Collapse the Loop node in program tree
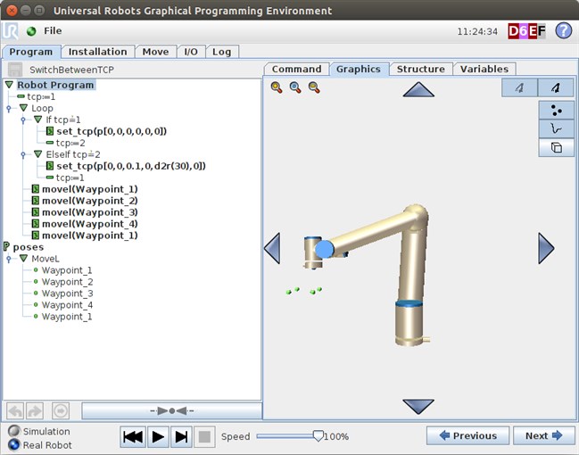The image size is (579, 455). (24, 108)
